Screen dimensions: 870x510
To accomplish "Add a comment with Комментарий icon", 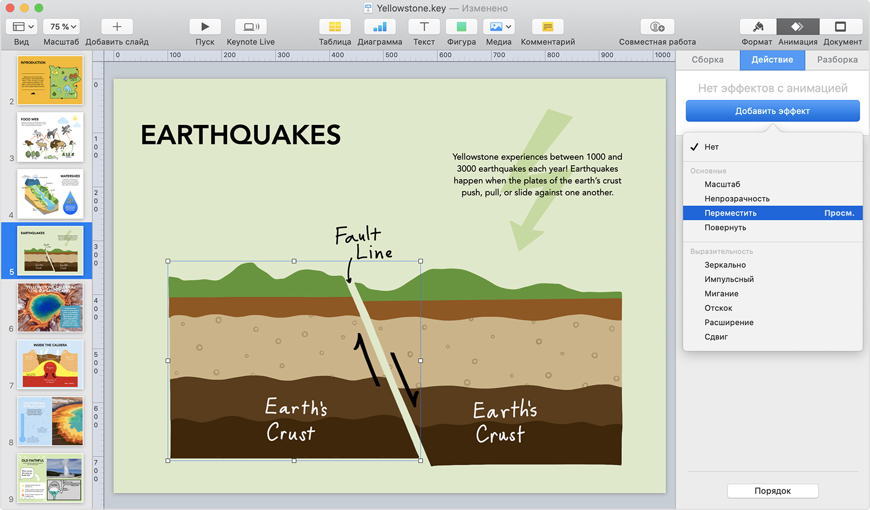I will pos(547,27).
